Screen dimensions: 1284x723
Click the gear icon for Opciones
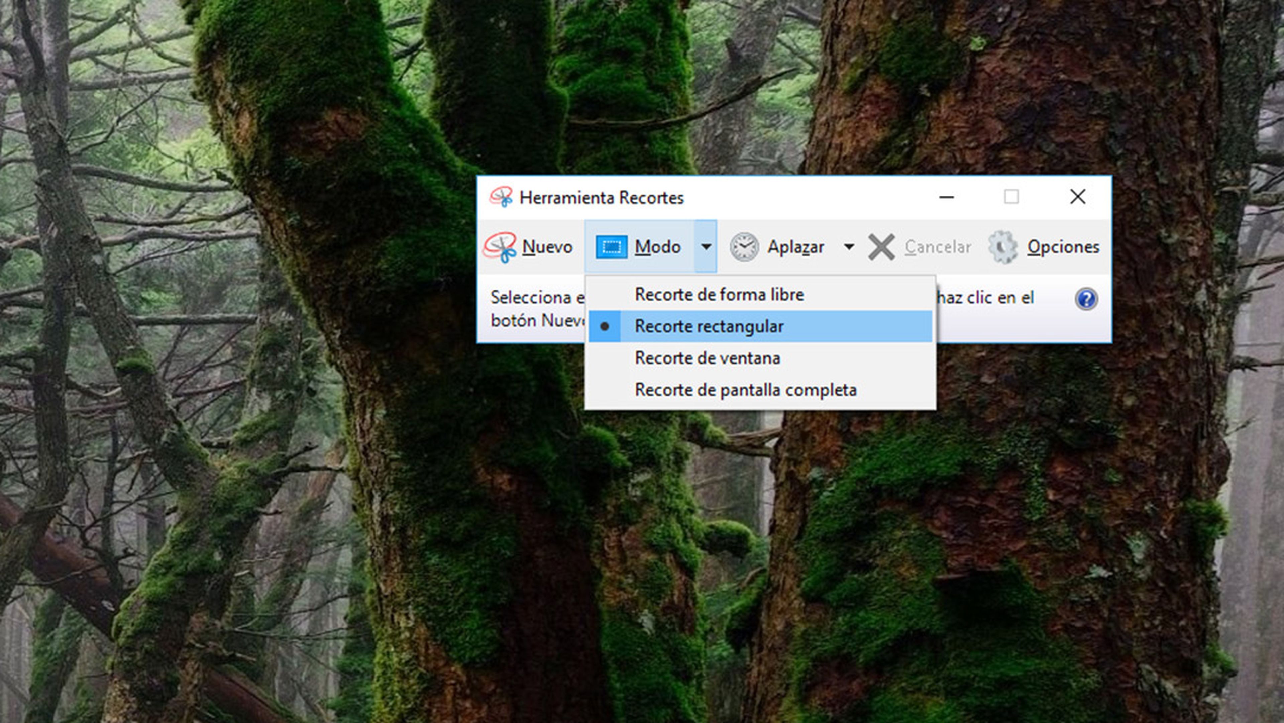[1003, 247]
